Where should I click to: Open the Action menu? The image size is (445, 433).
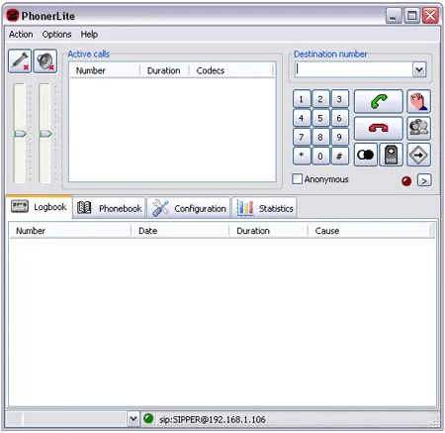click(x=21, y=35)
